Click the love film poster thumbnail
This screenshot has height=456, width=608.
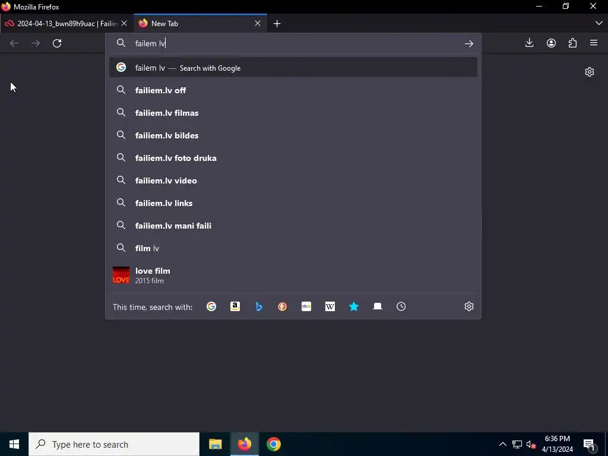coord(121,275)
